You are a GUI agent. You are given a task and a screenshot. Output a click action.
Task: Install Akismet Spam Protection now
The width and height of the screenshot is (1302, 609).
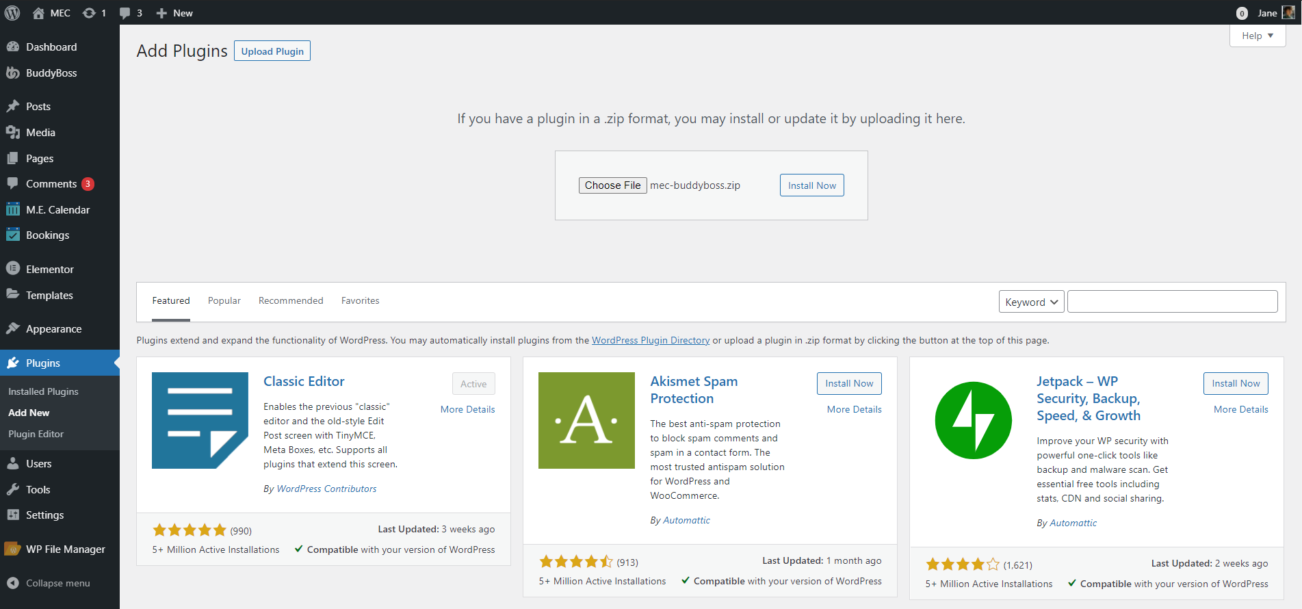point(849,383)
